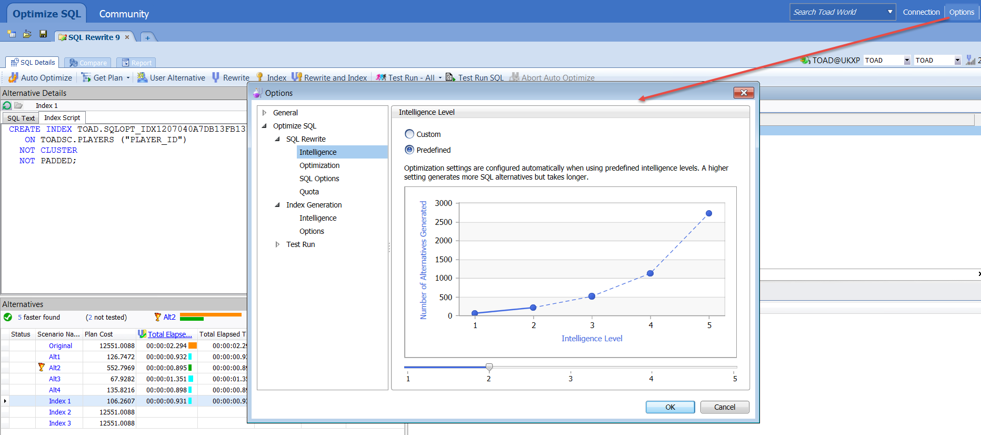Viewport: 981px width, 435px height.
Task: Select Quota tree item
Action: click(309, 192)
